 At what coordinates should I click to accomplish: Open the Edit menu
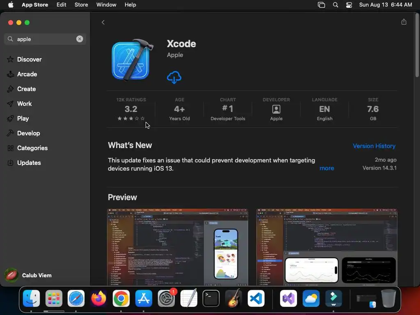pyautogui.click(x=62, y=5)
